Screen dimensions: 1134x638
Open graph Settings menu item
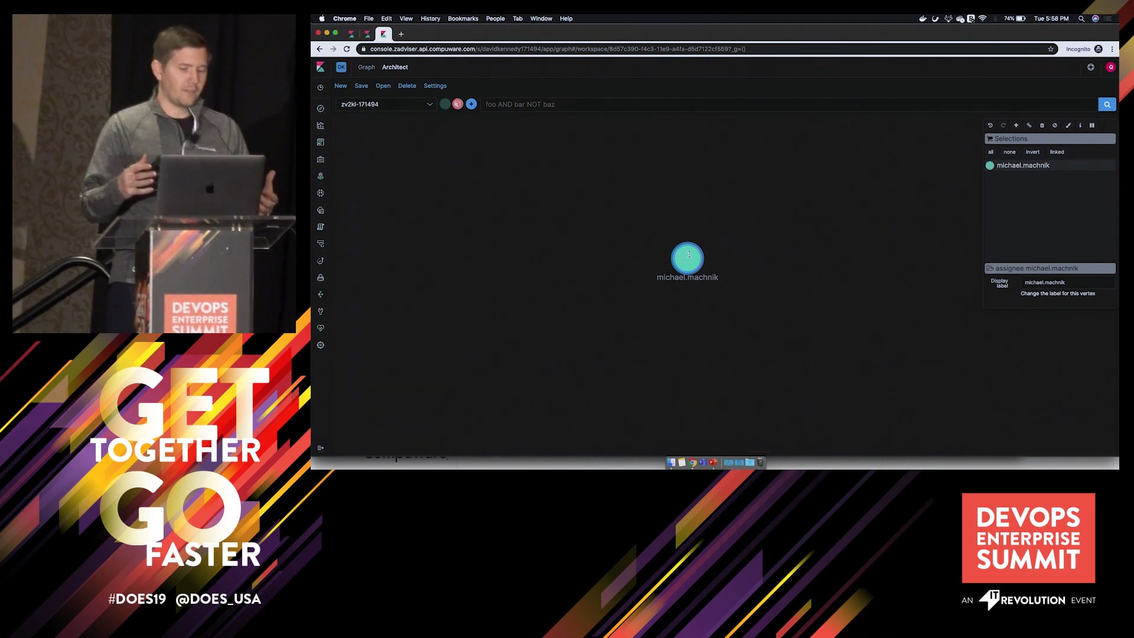435,86
